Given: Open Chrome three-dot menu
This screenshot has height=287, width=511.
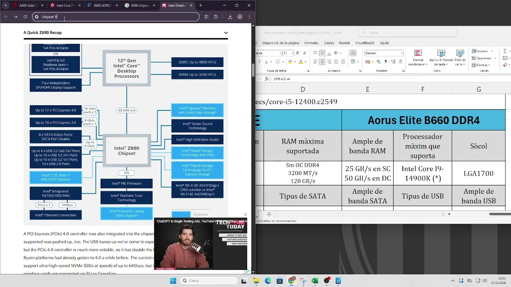Looking at the screenshot, I should (x=249, y=17).
